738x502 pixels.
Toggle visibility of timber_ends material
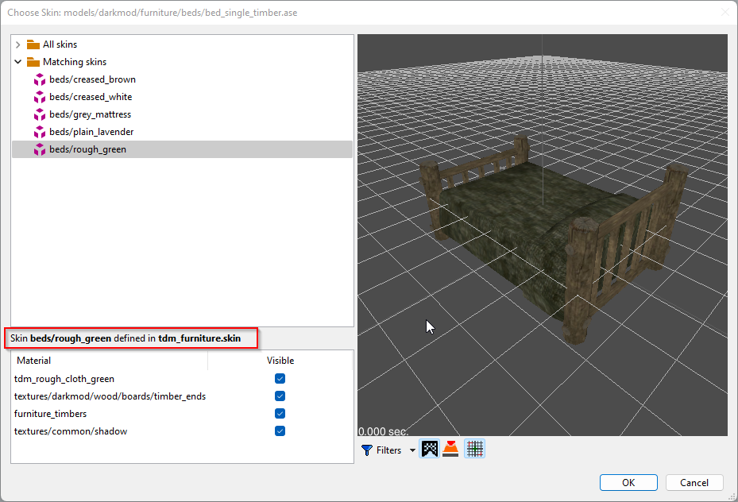click(x=280, y=396)
